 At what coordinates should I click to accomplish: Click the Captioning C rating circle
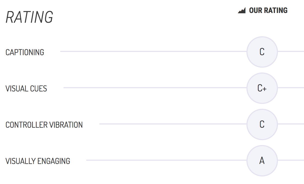click(x=262, y=52)
